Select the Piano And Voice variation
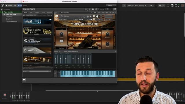Viewport: 185px width, 104px height. point(12,14)
